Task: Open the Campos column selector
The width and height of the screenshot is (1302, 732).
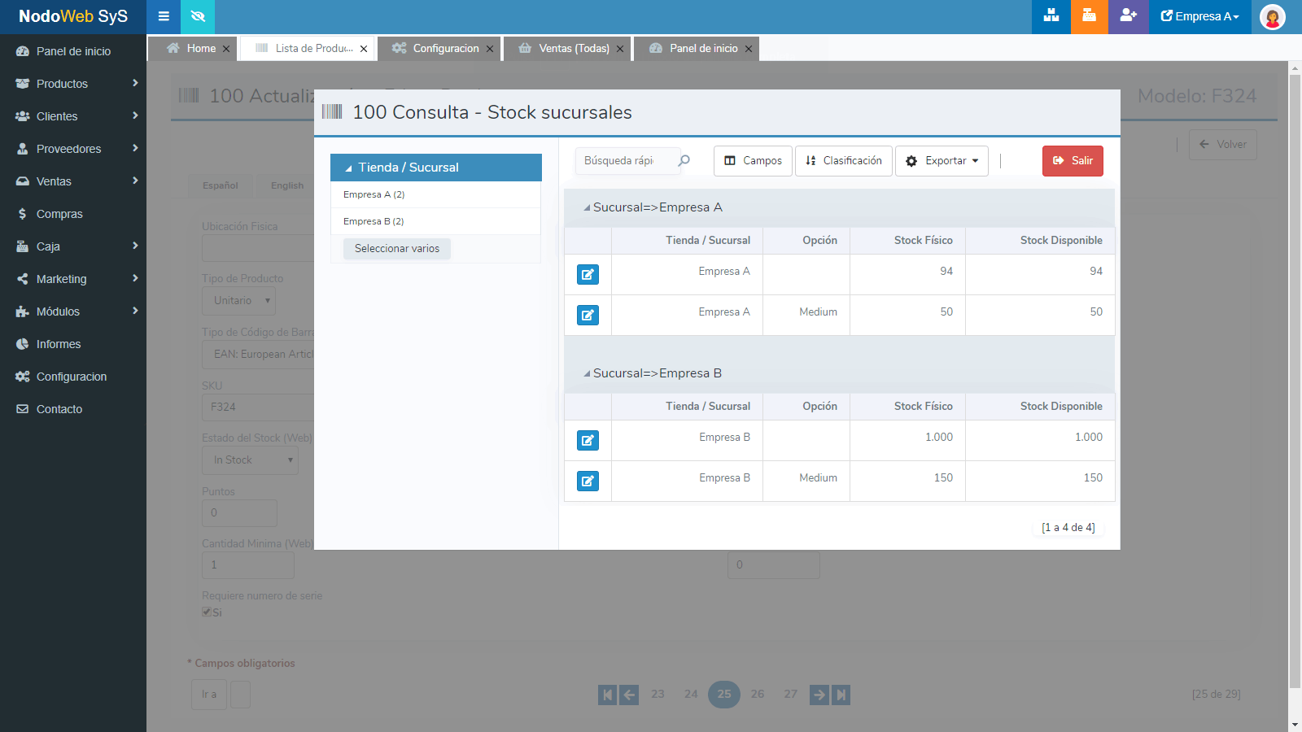Action: (x=753, y=161)
